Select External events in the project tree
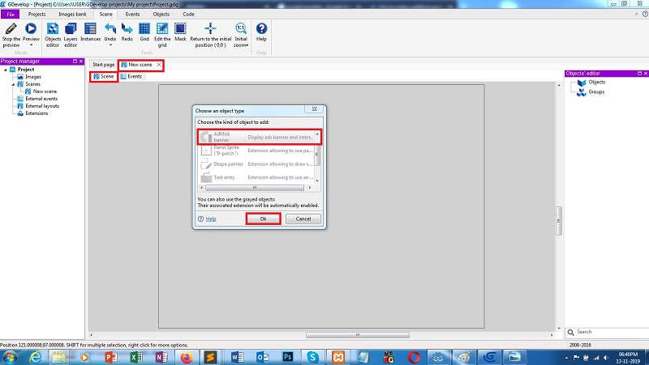Viewport: 649px width, 365px height. 41,99
